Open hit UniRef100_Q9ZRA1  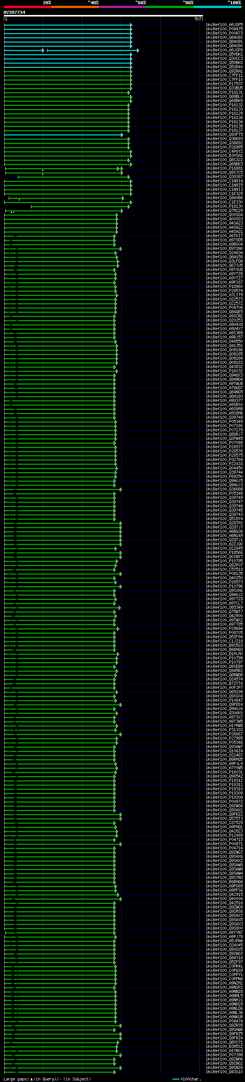point(224,71)
